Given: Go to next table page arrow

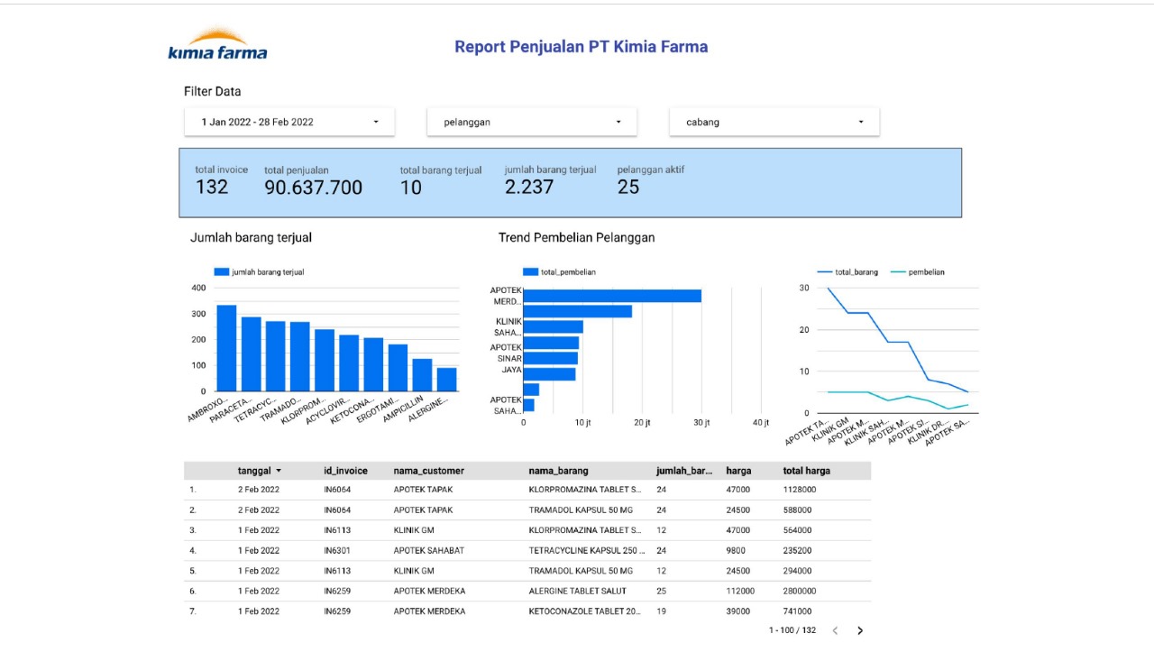Looking at the screenshot, I should [860, 630].
